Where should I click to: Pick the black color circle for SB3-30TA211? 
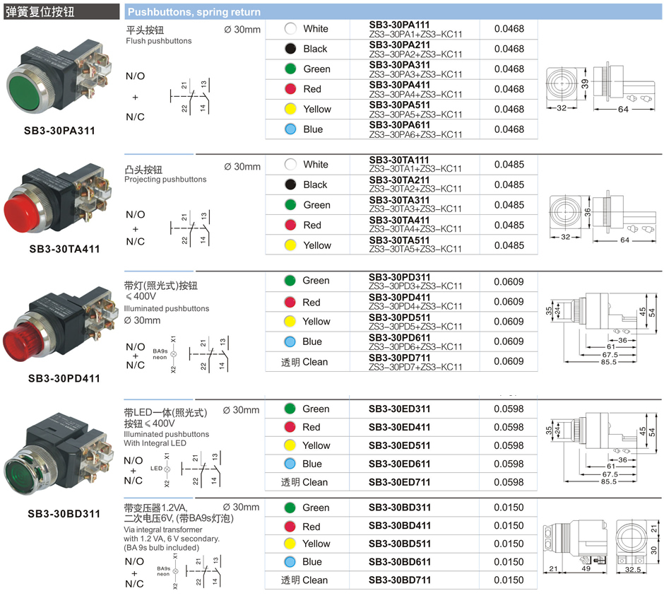tap(290, 185)
